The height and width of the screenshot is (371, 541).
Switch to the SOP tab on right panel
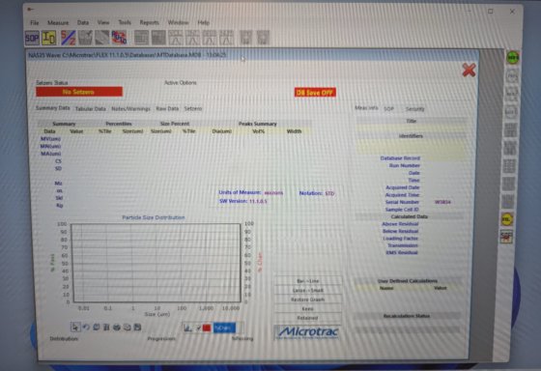[388, 109]
